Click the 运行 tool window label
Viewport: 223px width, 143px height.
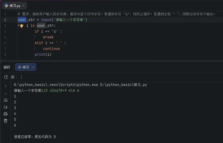click(7, 67)
